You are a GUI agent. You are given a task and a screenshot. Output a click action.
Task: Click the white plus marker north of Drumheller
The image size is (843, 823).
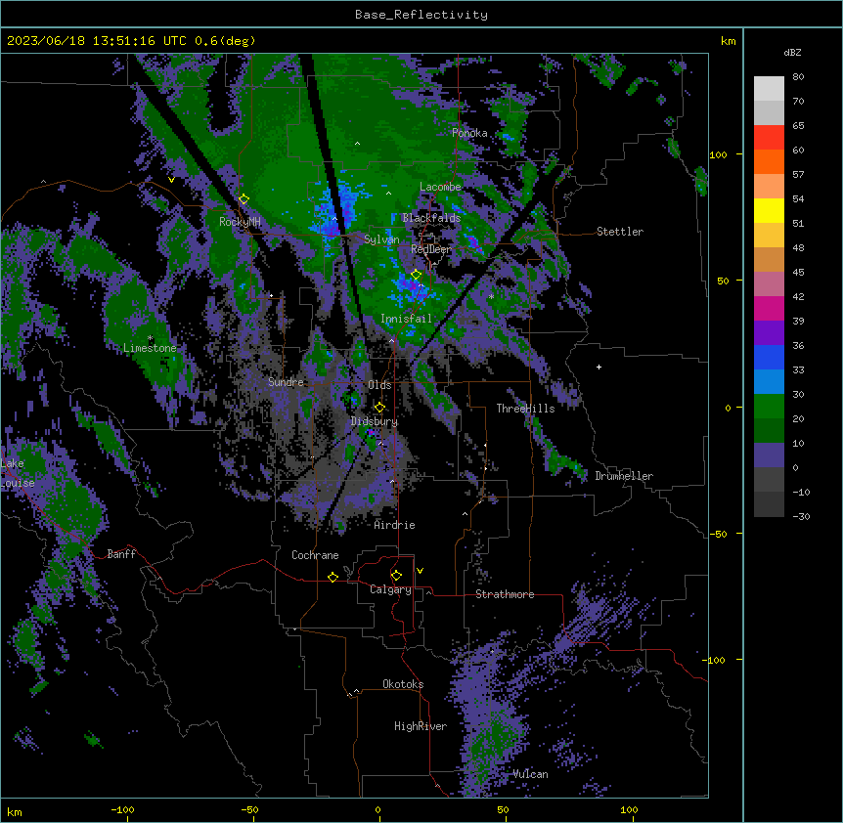click(x=599, y=367)
